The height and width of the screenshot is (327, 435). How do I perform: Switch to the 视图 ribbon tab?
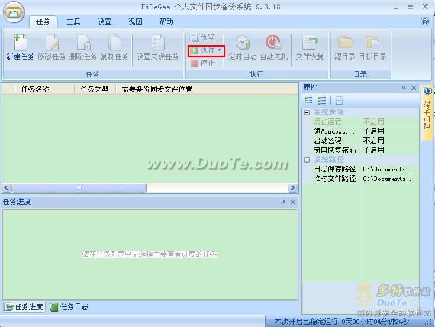[135, 22]
